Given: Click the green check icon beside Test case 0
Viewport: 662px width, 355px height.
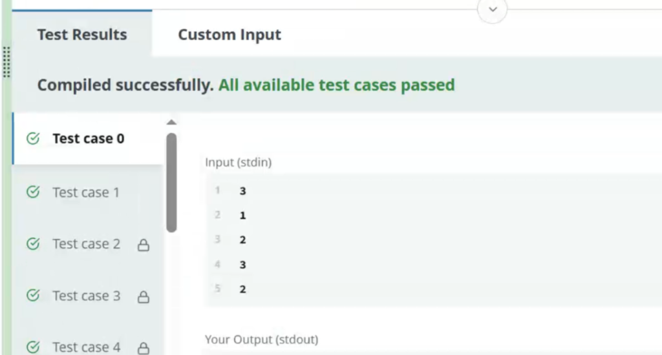Looking at the screenshot, I should [33, 138].
